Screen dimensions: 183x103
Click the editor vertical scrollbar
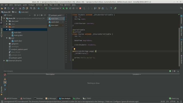[179, 47]
